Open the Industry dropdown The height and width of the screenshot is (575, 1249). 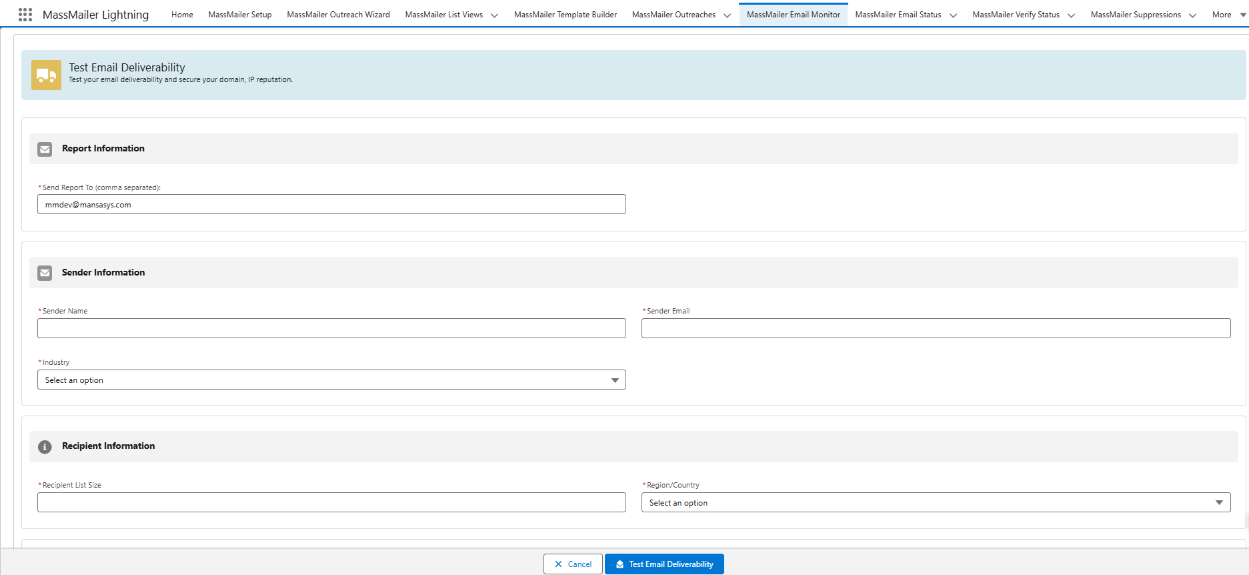click(x=331, y=380)
